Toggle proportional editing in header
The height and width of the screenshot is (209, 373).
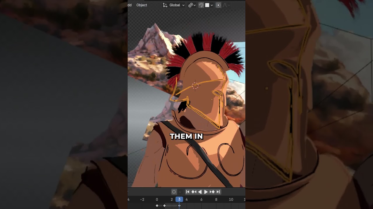coord(218,5)
